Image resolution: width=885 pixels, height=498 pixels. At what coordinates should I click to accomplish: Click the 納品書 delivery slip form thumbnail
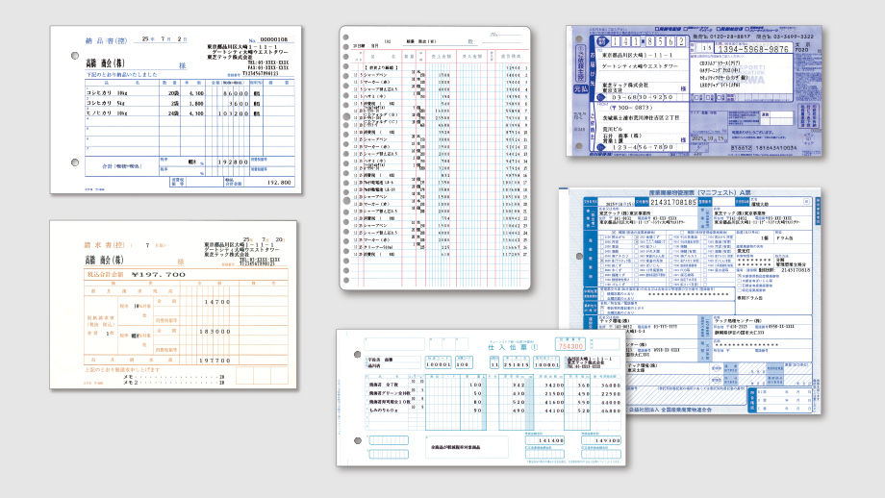coord(173,110)
